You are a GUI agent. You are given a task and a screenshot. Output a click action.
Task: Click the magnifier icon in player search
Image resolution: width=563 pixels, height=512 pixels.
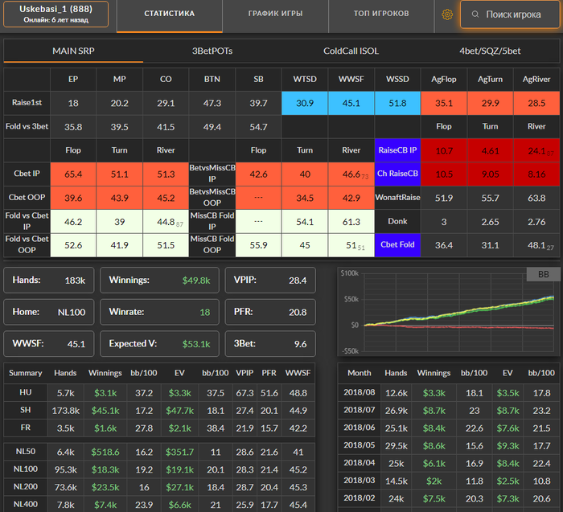point(476,14)
